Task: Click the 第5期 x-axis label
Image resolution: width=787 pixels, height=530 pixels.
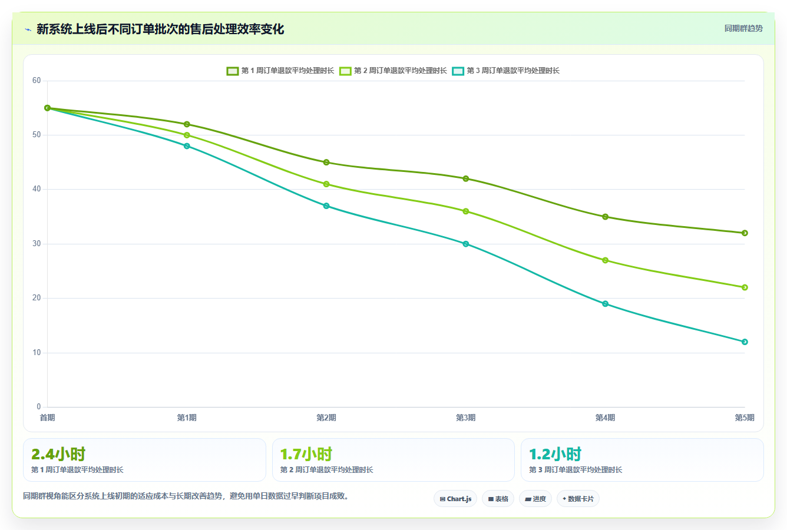Action: (x=745, y=418)
